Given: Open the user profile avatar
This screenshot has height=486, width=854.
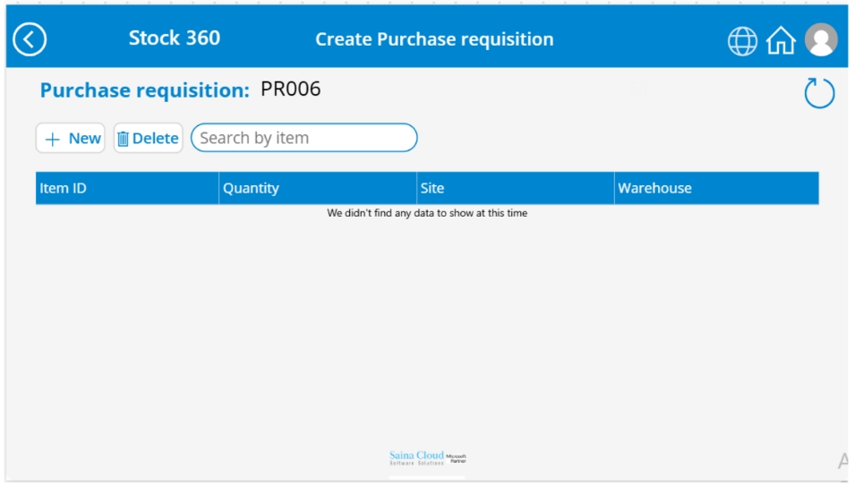Looking at the screenshot, I should (821, 39).
